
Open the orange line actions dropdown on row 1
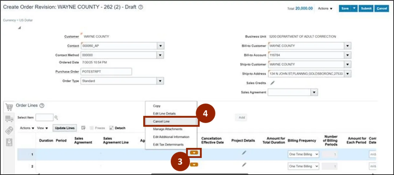click(194, 152)
